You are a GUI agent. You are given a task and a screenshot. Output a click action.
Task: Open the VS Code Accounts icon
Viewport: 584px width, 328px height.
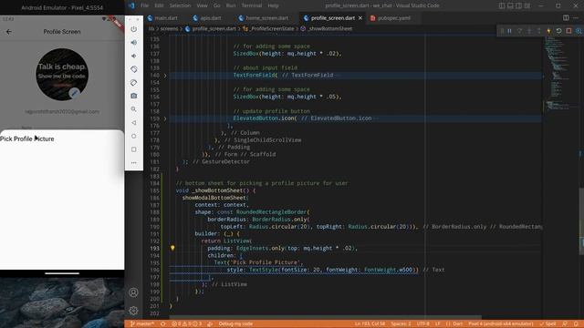133,292
